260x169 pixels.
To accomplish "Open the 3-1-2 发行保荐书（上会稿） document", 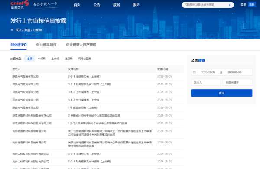I will pyautogui.click(x=84, y=100).
